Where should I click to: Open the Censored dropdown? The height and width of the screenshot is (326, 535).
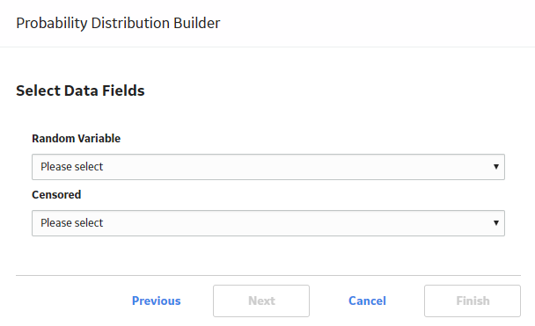[x=268, y=223]
